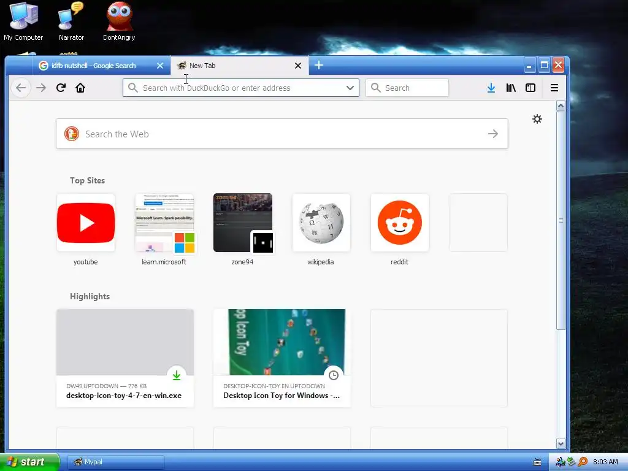Image resolution: width=628 pixels, height=471 pixels.
Task: Open the Library bookshelf icon
Action: 511,88
